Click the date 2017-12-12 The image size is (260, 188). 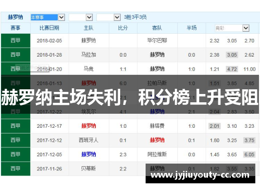point(49,140)
